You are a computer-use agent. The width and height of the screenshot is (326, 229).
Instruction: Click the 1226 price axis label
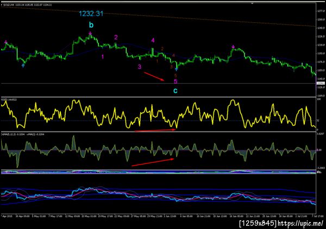[x=320, y=36]
